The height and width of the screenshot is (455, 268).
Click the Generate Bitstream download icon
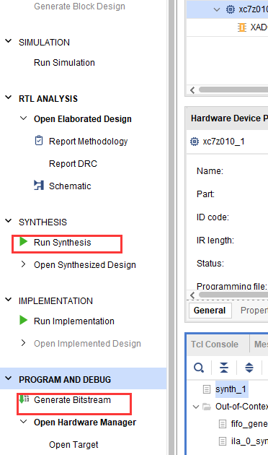[24, 399]
